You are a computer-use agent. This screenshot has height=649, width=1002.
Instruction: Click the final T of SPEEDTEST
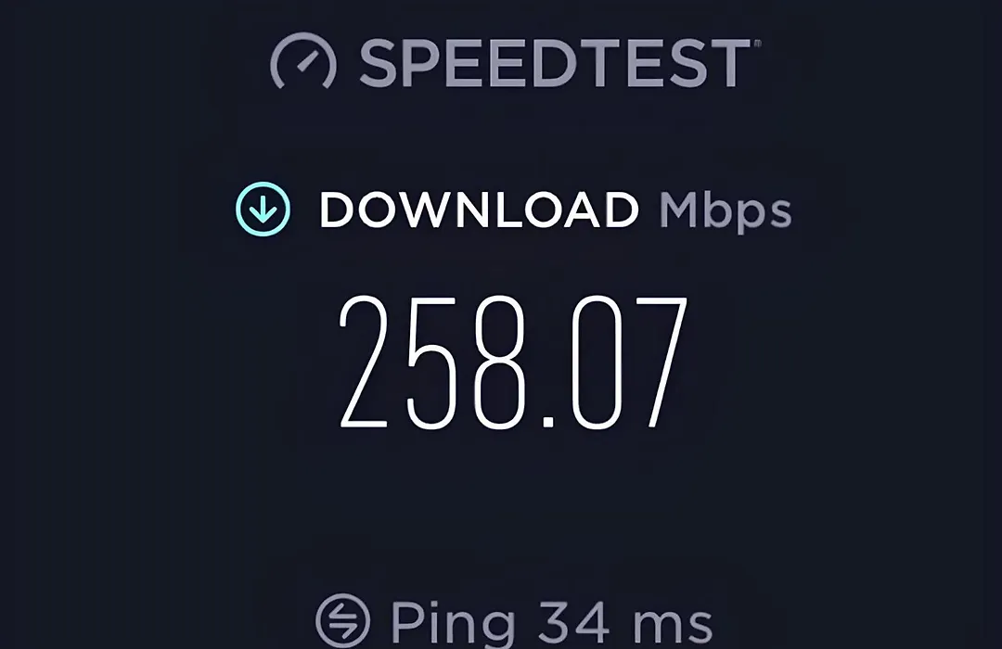click(x=728, y=62)
